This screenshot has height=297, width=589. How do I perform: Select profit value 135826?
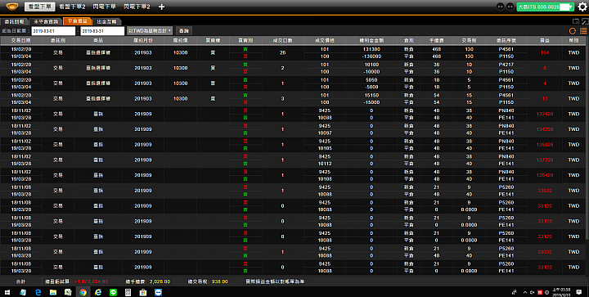coord(545,145)
